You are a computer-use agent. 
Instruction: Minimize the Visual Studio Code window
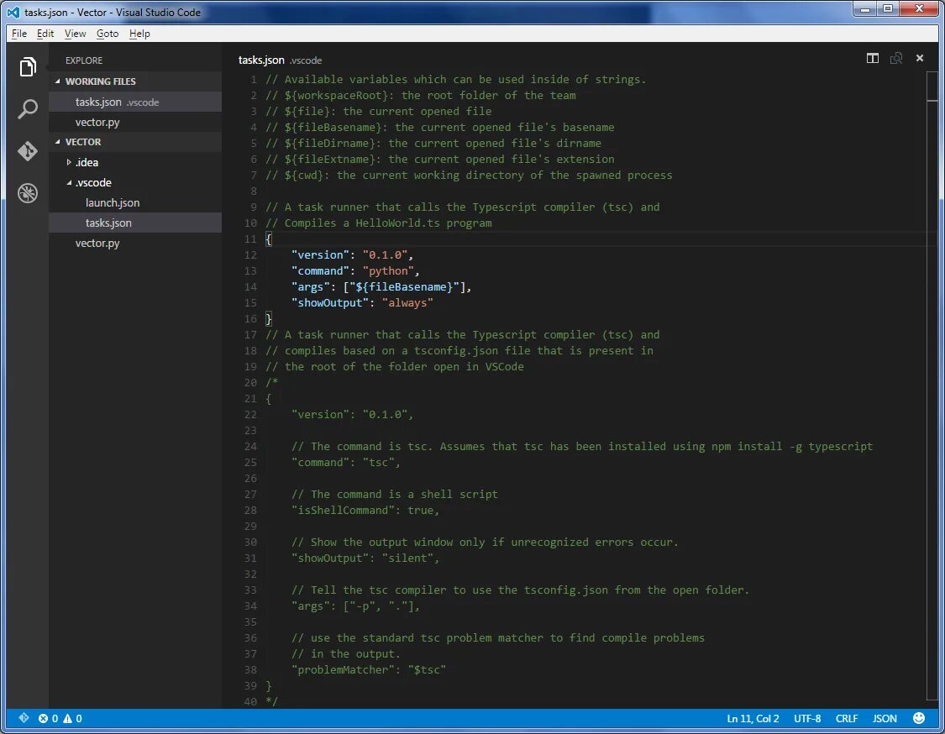(x=865, y=9)
